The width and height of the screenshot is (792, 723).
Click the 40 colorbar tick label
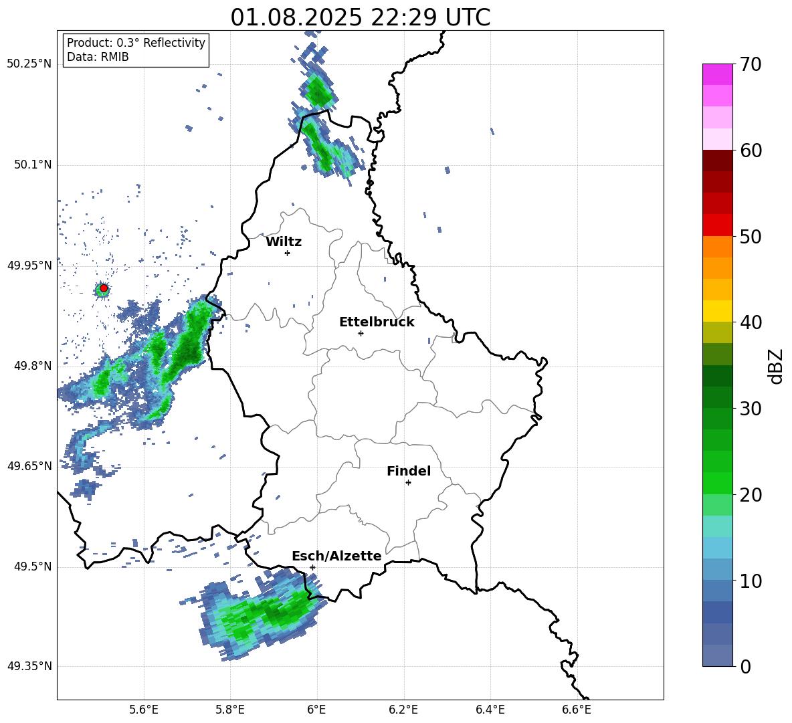click(751, 322)
